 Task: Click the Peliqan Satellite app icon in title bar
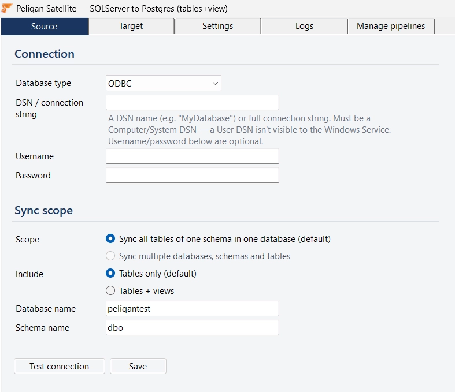6,9
